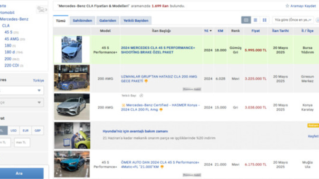Image resolution: width=319 pixels, height=179 pixels.
Task: Open the Tümü tab
Action: click(61, 20)
